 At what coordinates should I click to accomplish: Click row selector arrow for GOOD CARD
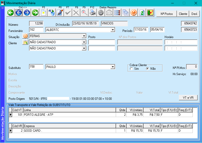pyautogui.click(x=11, y=131)
